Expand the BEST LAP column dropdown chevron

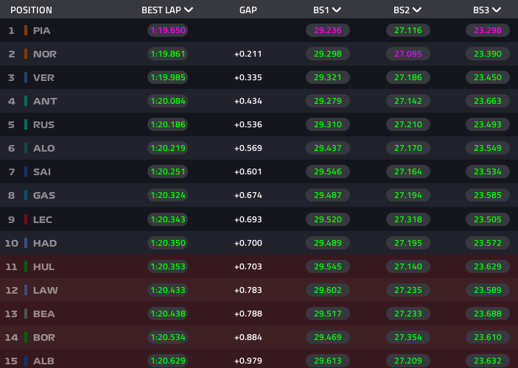[x=189, y=10]
